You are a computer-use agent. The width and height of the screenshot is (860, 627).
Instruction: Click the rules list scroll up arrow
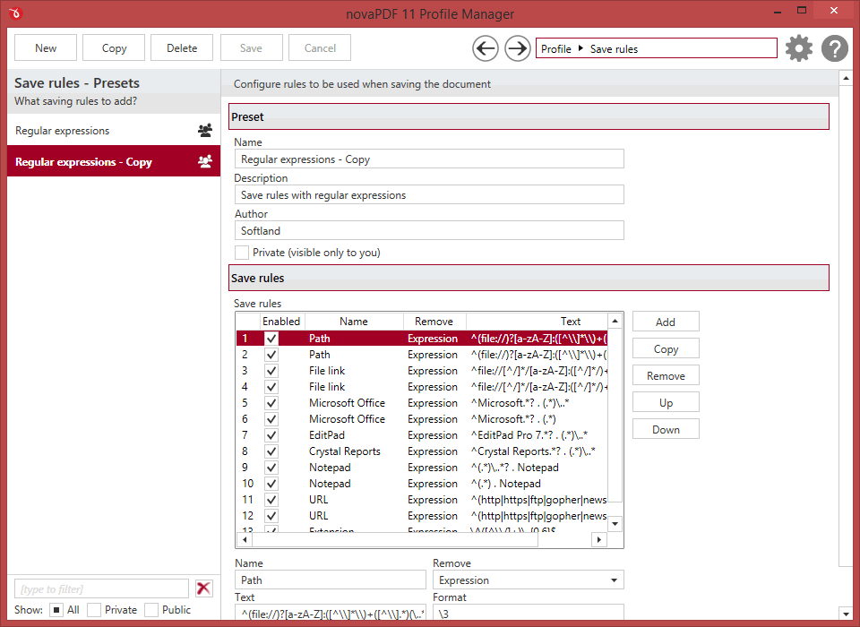[x=615, y=321]
